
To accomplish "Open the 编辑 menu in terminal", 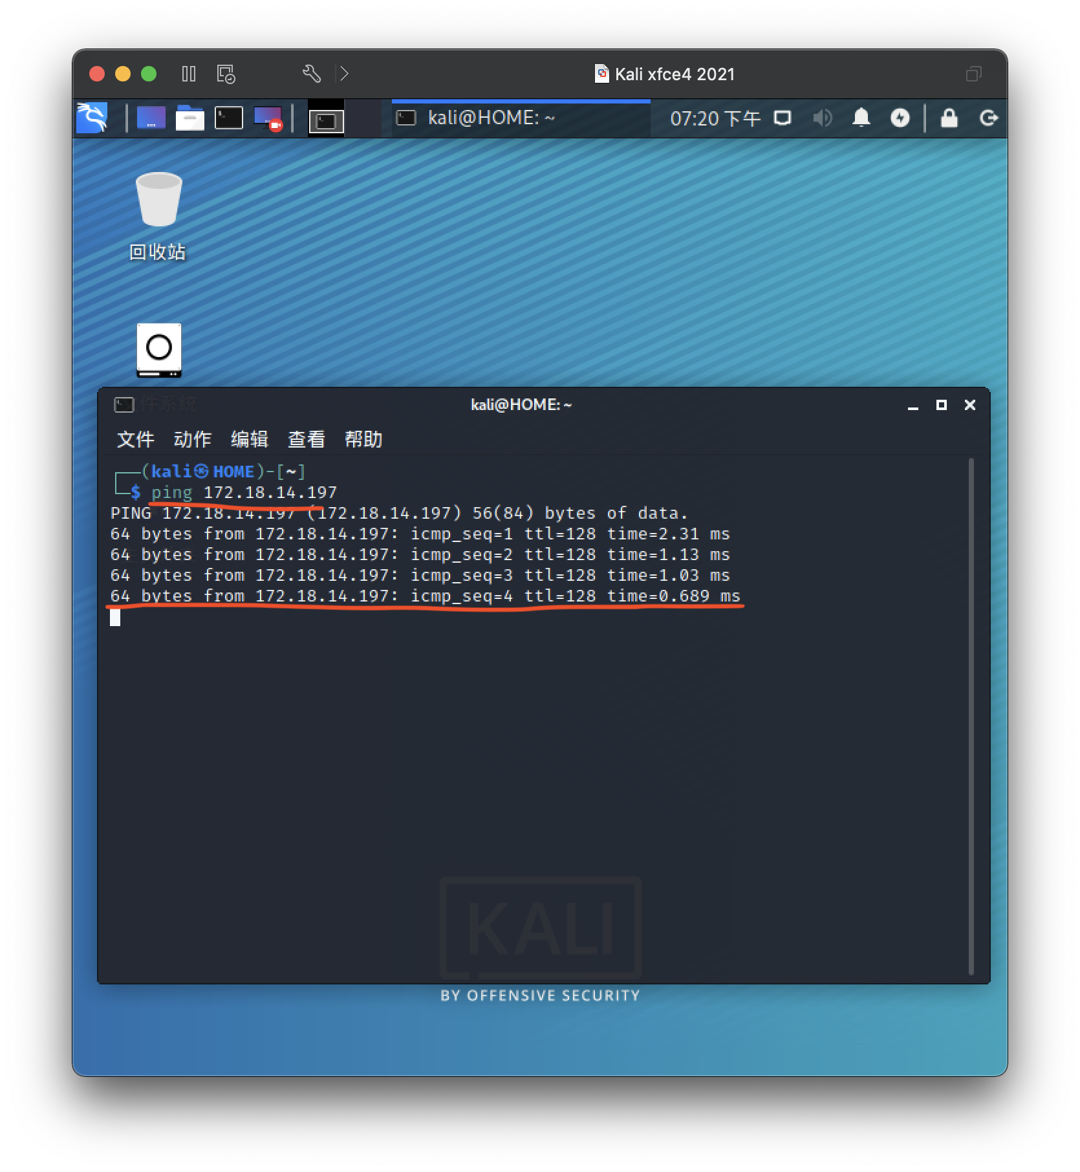I will tap(249, 439).
